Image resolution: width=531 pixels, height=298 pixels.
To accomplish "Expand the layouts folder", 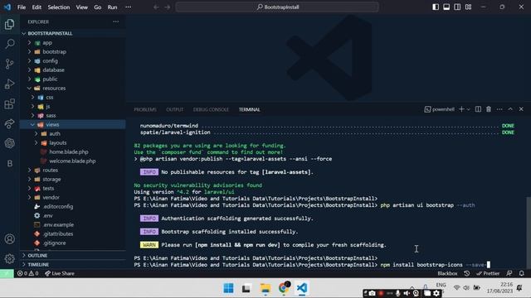I will click(x=73, y=143).
